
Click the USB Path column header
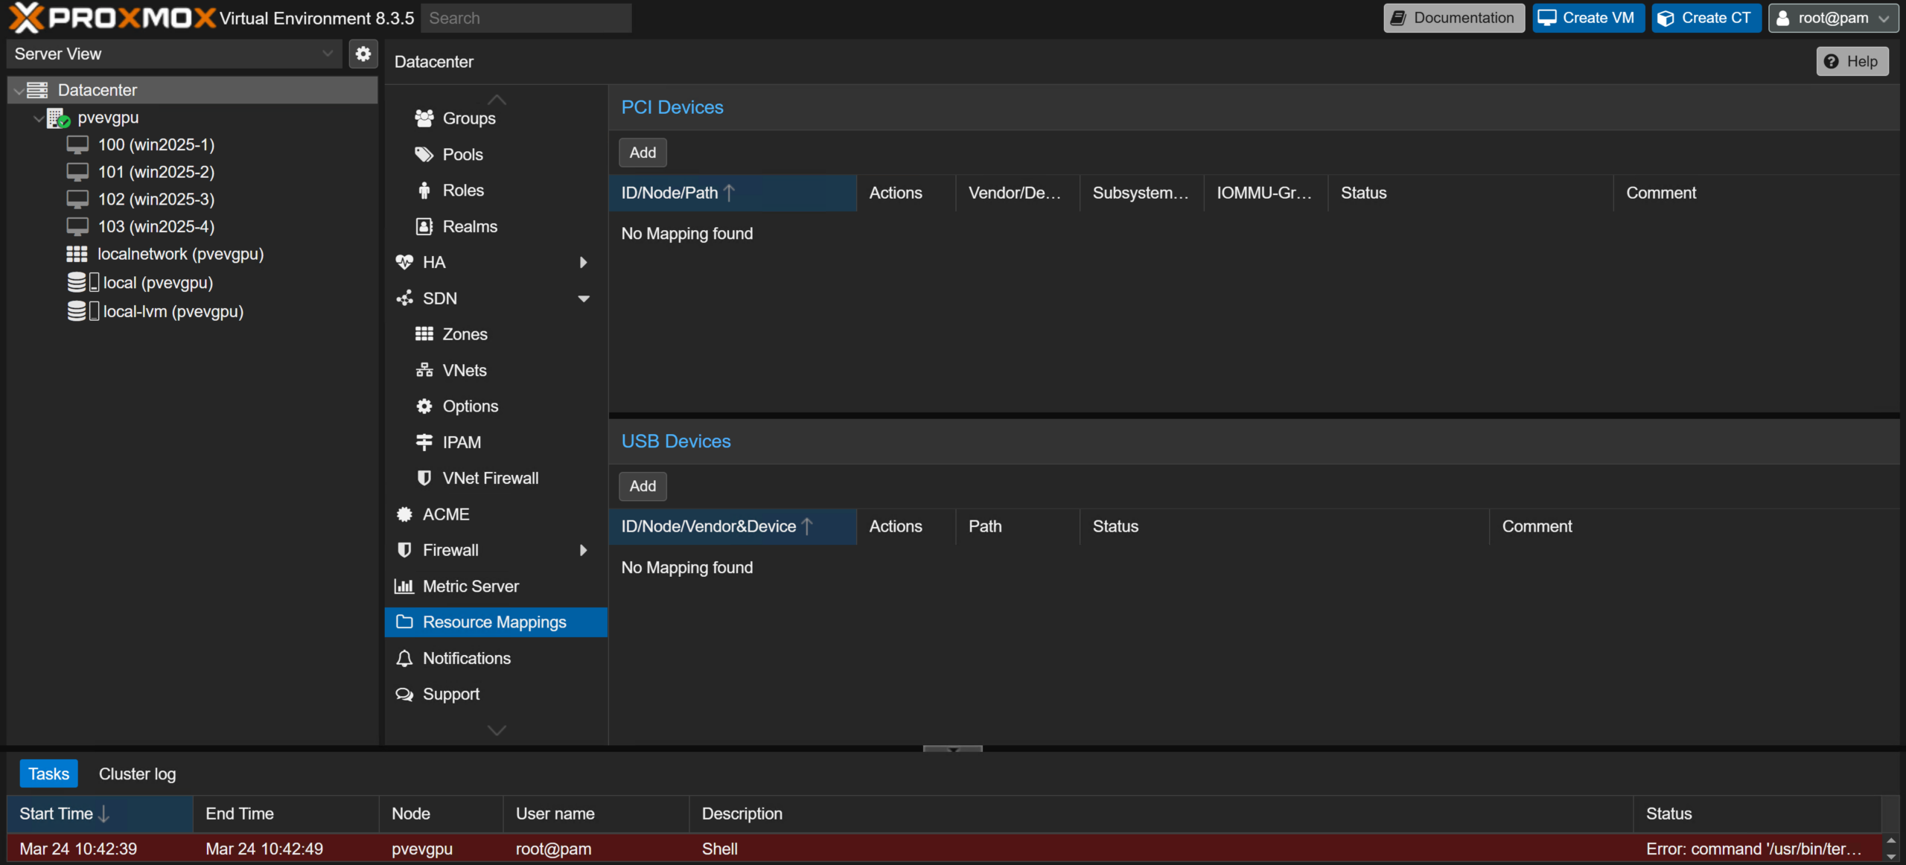click(x=1018, y=526)
